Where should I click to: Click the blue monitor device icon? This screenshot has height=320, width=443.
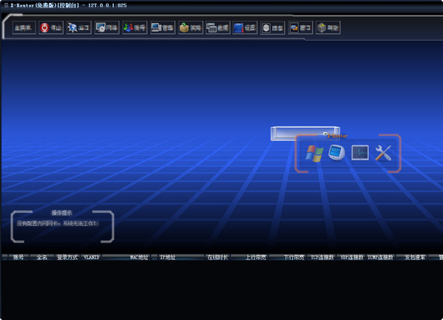click(x=337, y=152)
